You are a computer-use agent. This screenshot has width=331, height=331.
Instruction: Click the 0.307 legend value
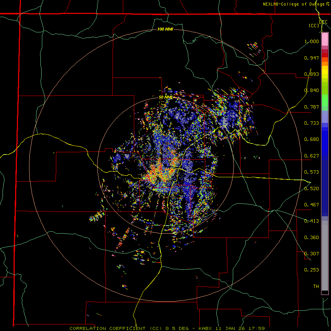tap(312, 254)
